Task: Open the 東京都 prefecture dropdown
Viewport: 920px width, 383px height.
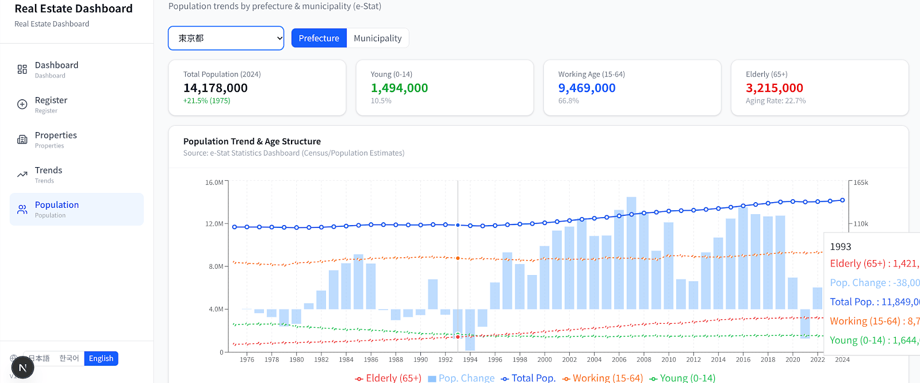Action: tap(226, 38)
